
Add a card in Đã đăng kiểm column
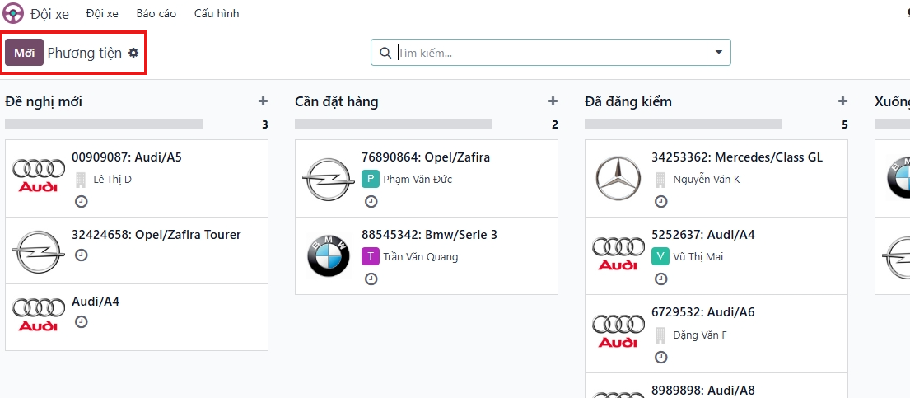coord(842,101)
